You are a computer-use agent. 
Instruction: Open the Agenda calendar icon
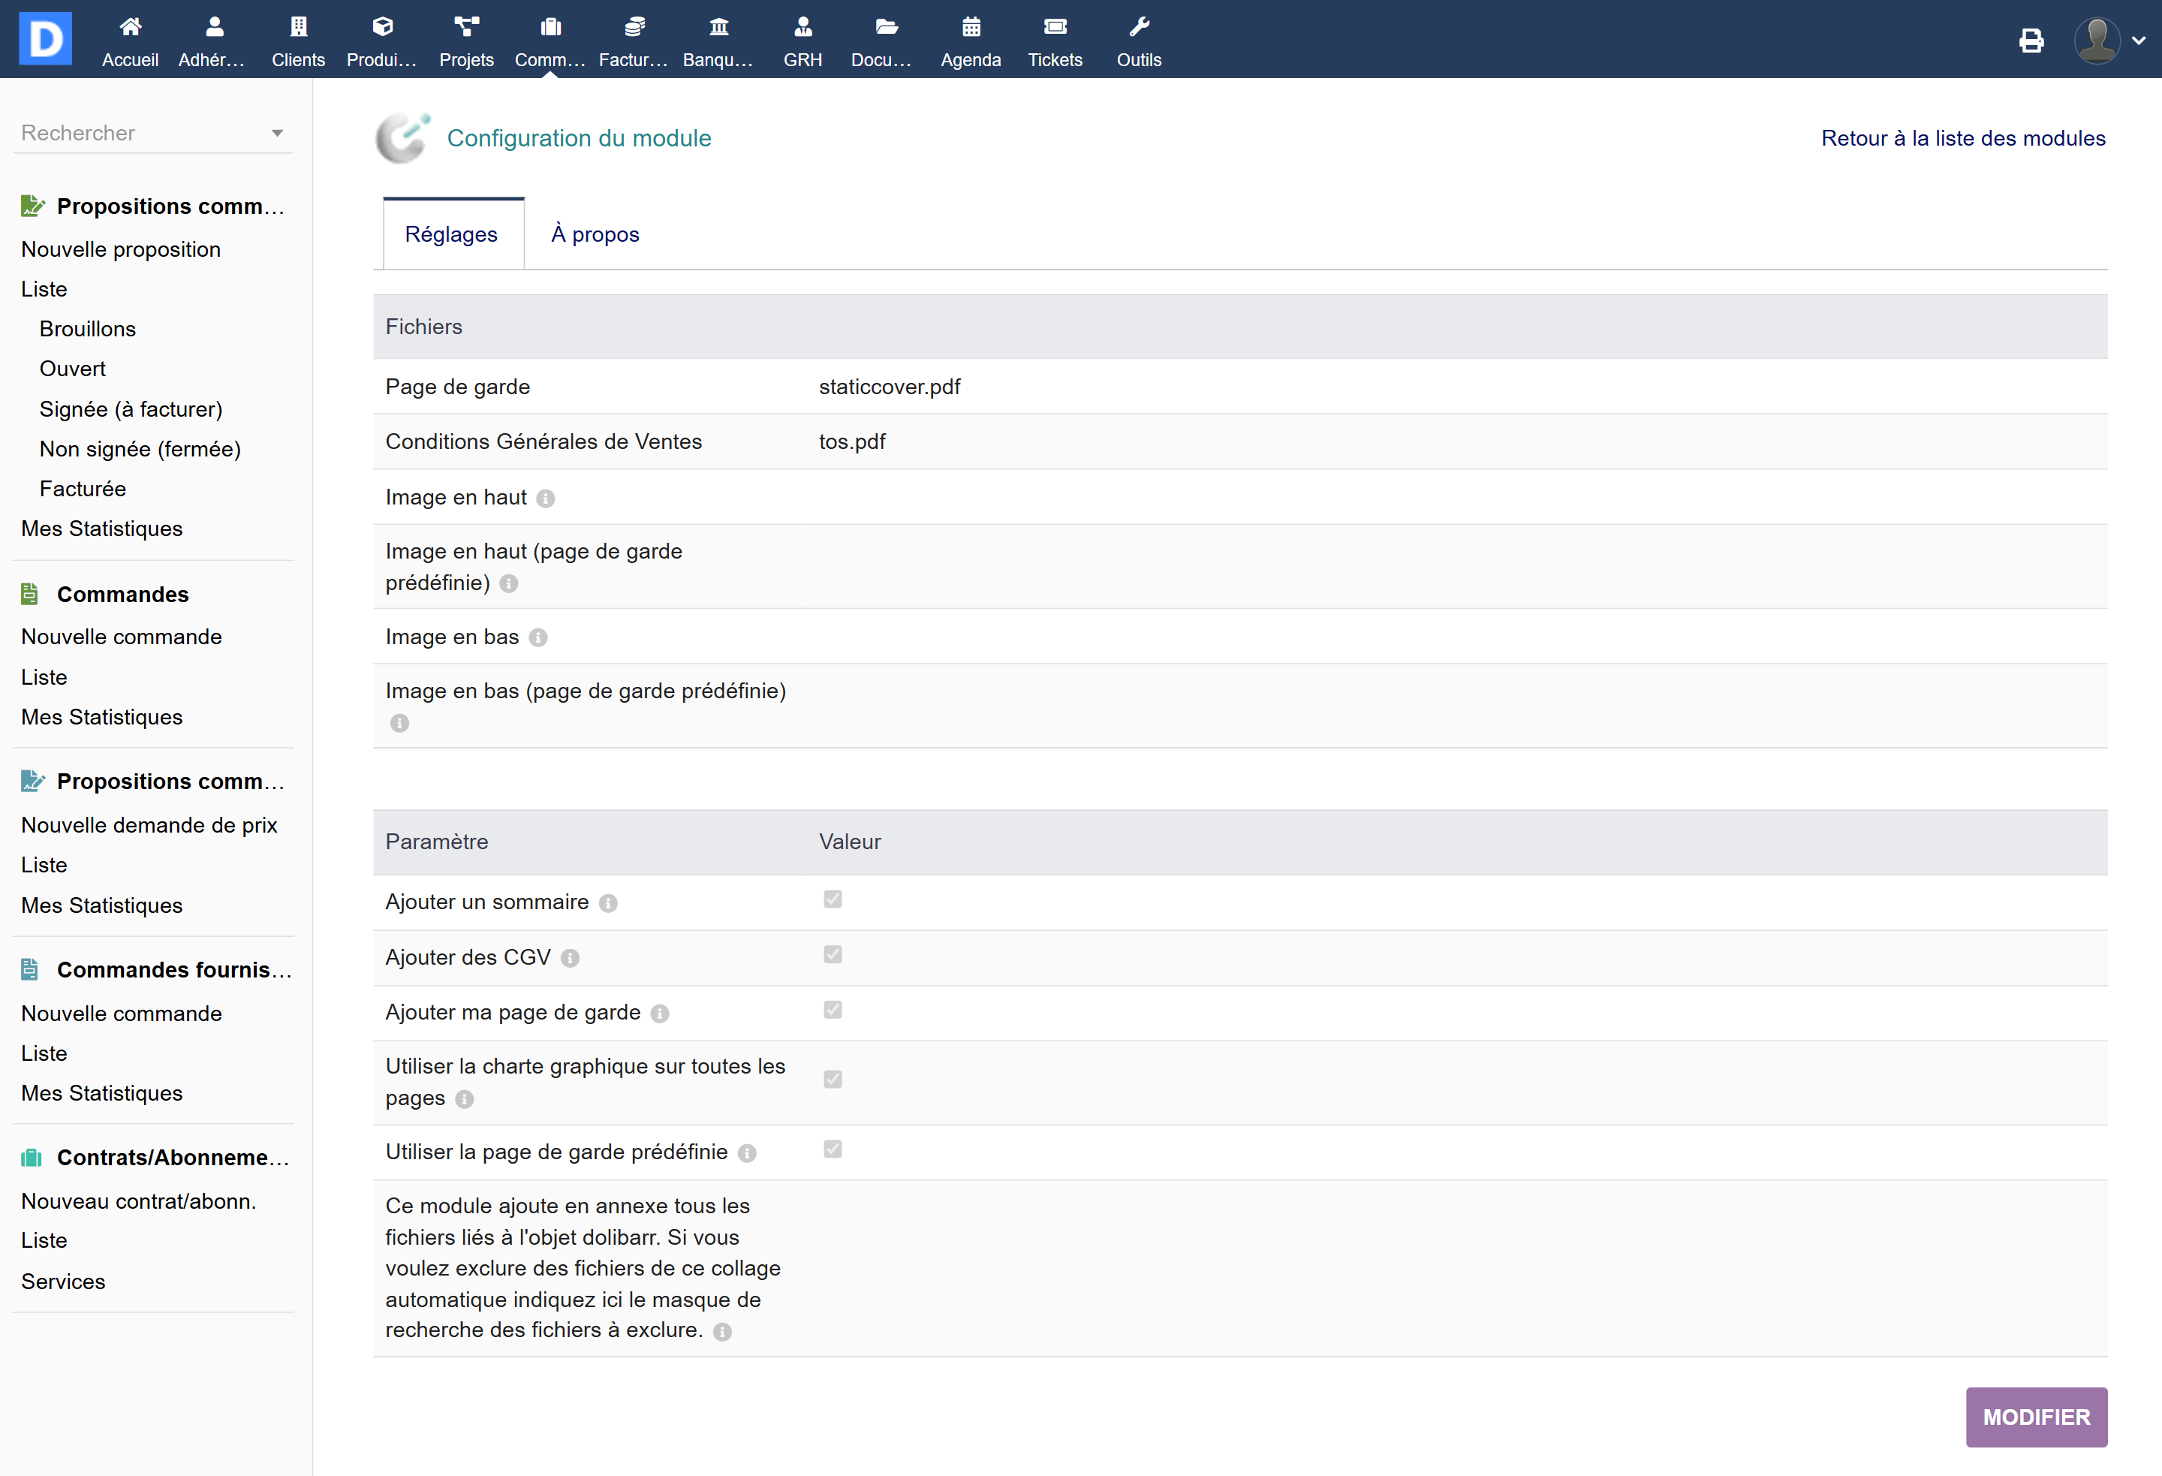click(x=971, y=28)
